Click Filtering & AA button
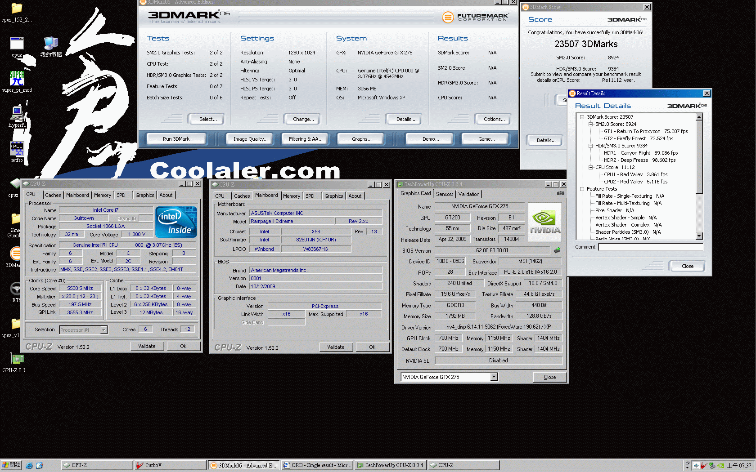This screenshot has height=472, width=756. tap(306, 139)
